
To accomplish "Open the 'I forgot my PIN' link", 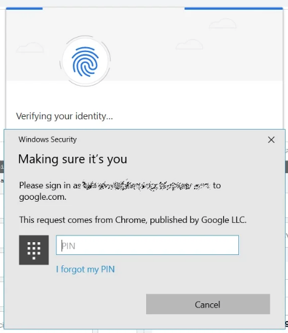I will [x=85, y=269].
